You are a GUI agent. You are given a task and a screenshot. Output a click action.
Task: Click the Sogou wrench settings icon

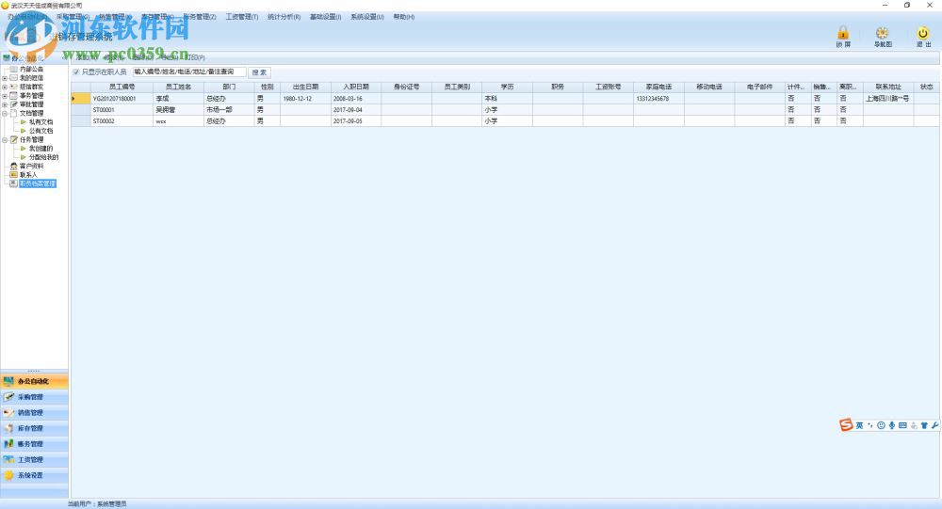pos(934,425)
